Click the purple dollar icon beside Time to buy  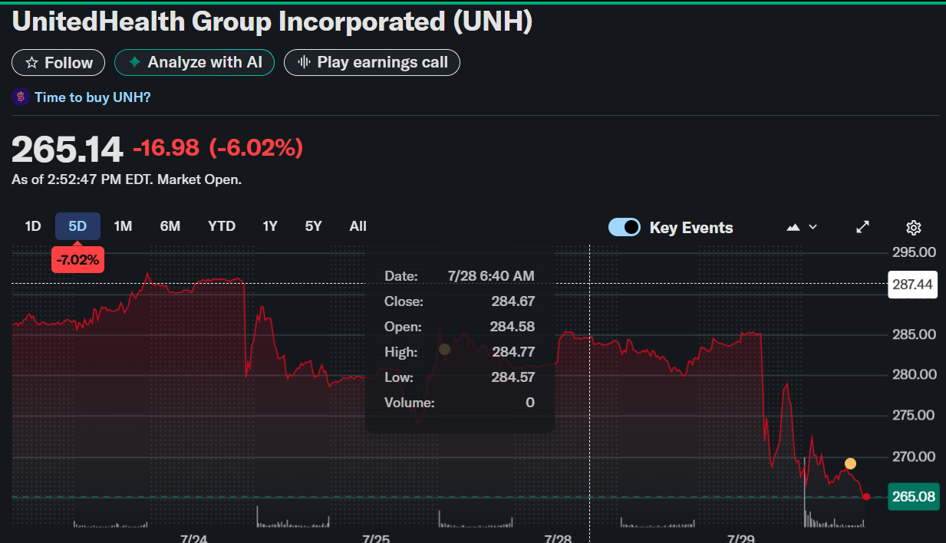coord(21,97)
